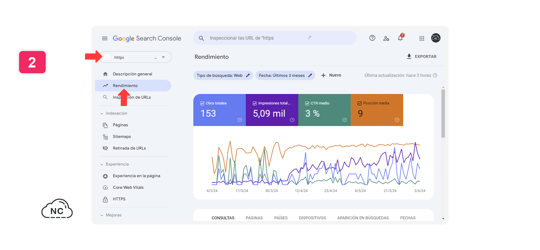Open the notifications bell
The image size is (540, 250).
[x=400, y=38]
